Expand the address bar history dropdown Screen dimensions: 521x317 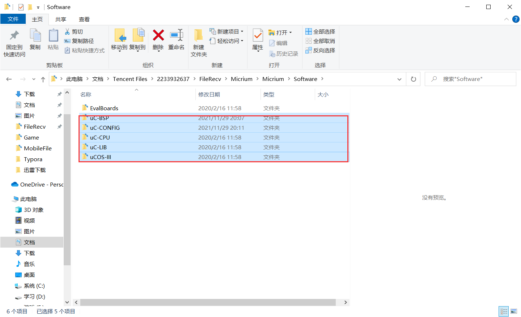(399, 79)
